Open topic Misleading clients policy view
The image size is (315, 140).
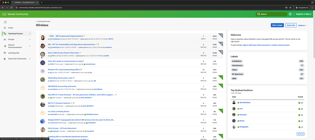pyautogui.click(x=60, y=78)
